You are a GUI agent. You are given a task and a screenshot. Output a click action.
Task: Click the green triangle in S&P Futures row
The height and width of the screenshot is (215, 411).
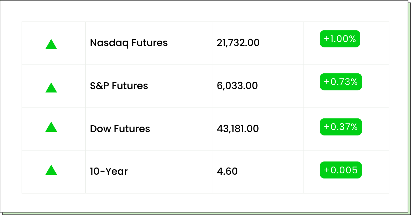click(51, 87)
